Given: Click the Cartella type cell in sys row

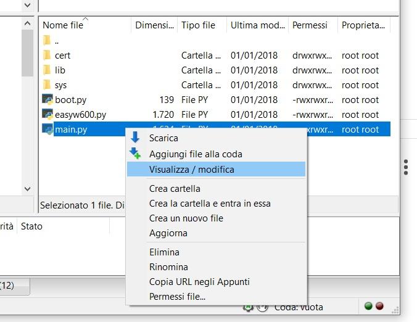Looking at the screenshot, I should pos(200,85).
